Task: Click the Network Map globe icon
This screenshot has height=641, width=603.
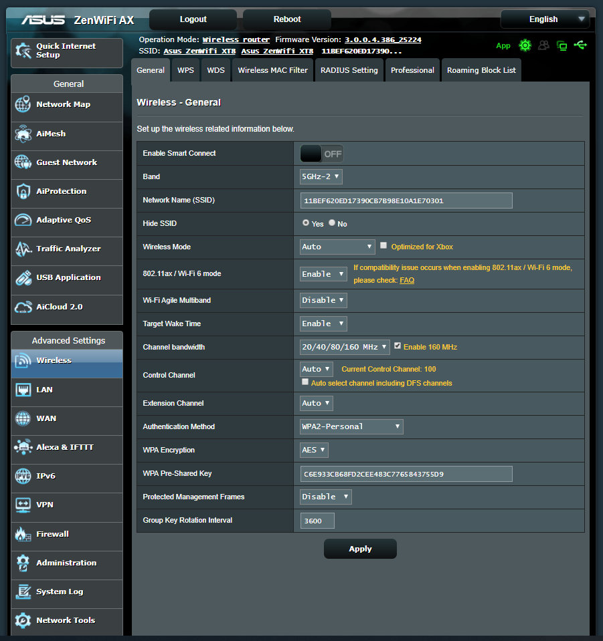Action: (23, 104)
